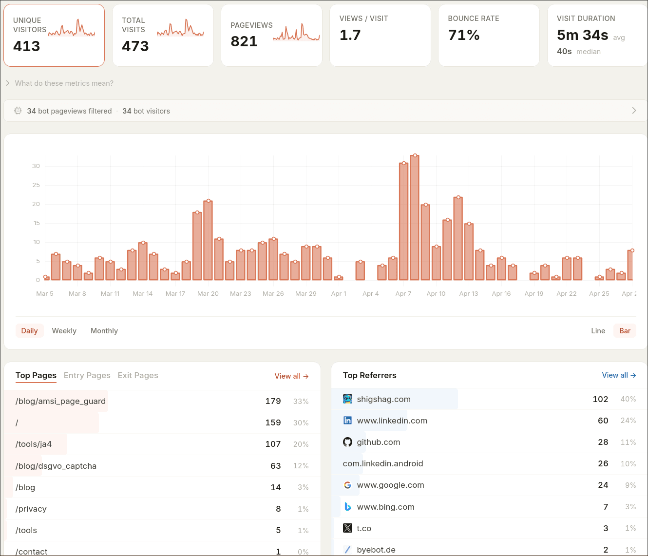The image size is (648, 556).
Task: Select the Daily interval
Action: click(29, 331)
